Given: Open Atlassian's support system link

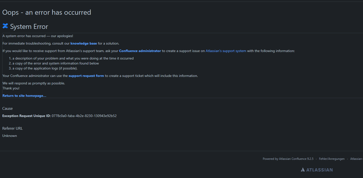Looking at the screenshot, I should (226, 51).
